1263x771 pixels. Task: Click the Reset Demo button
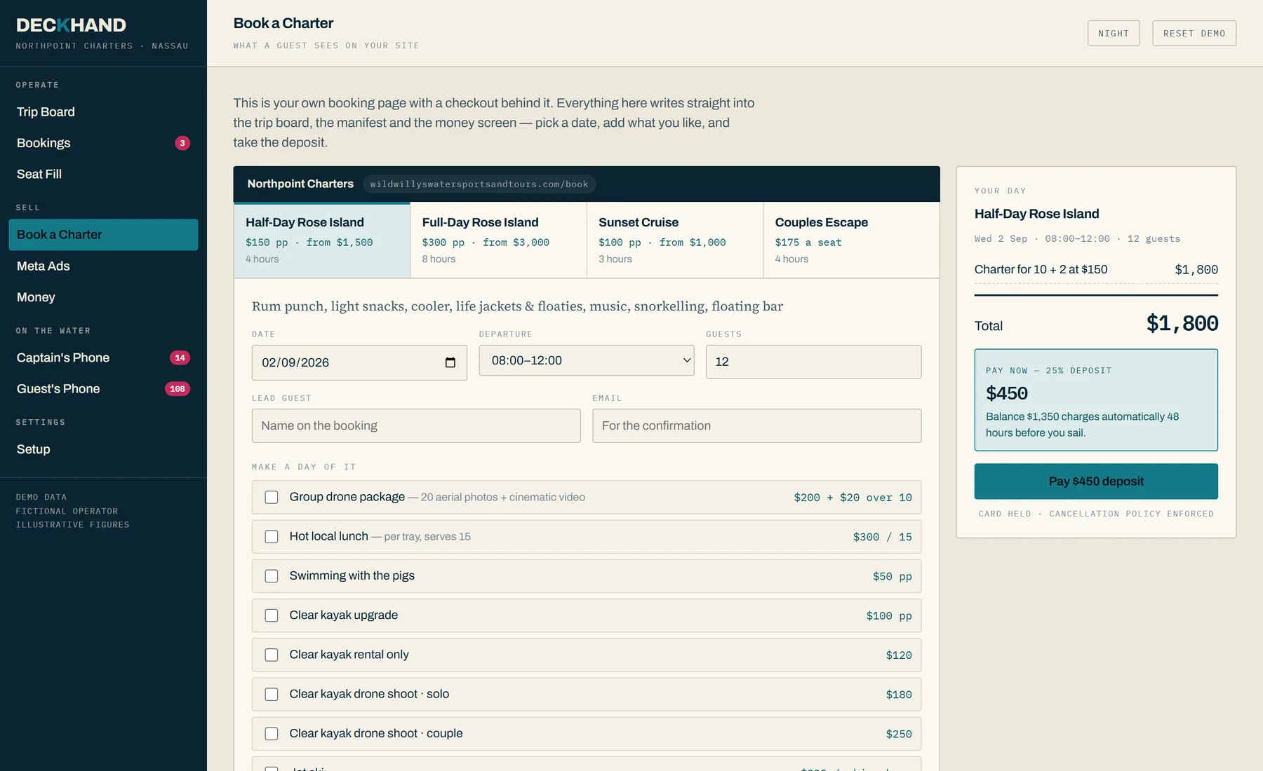pos(1194,33)
